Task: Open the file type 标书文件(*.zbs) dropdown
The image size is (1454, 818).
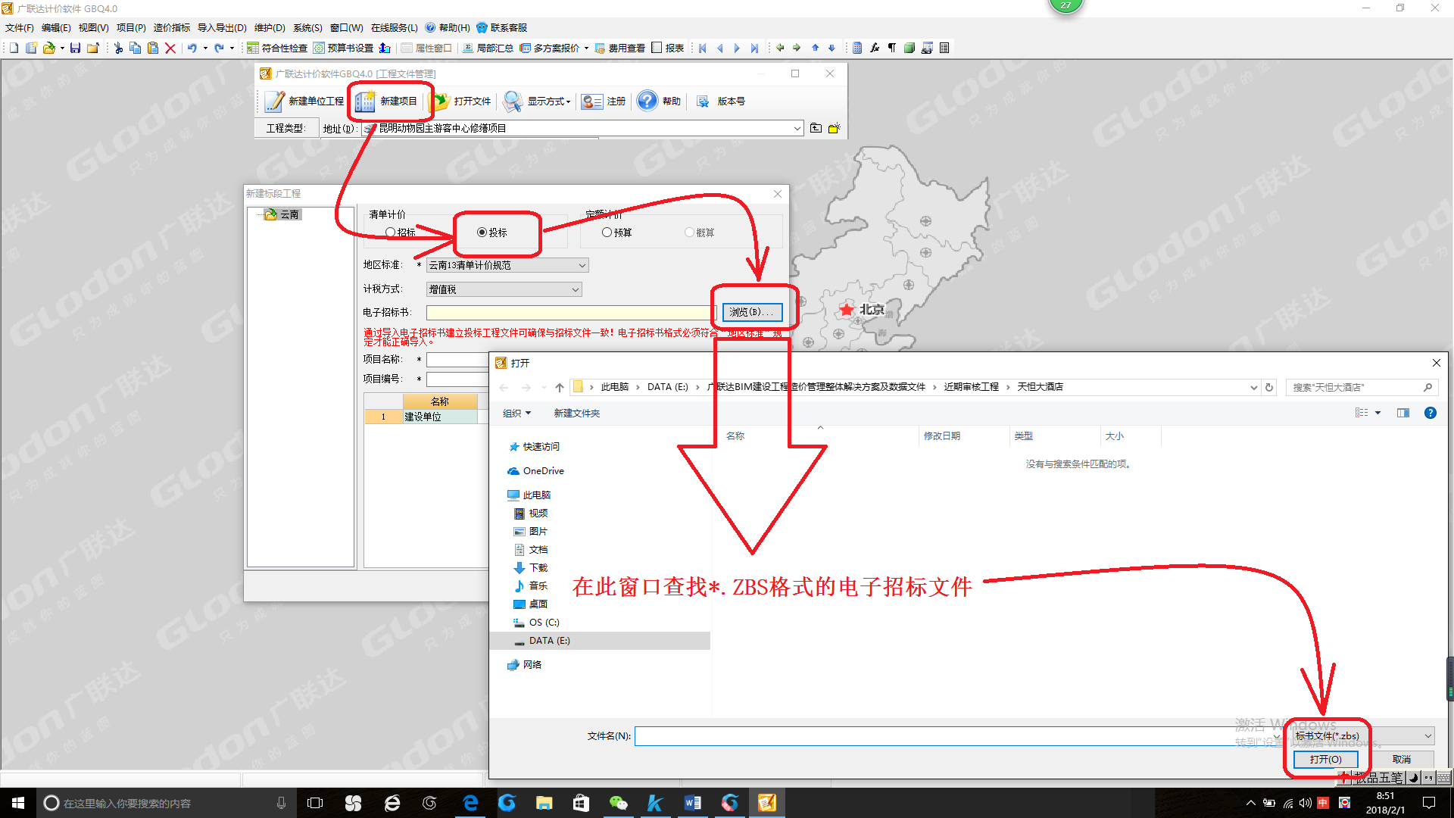Action: coord(1363,735)
